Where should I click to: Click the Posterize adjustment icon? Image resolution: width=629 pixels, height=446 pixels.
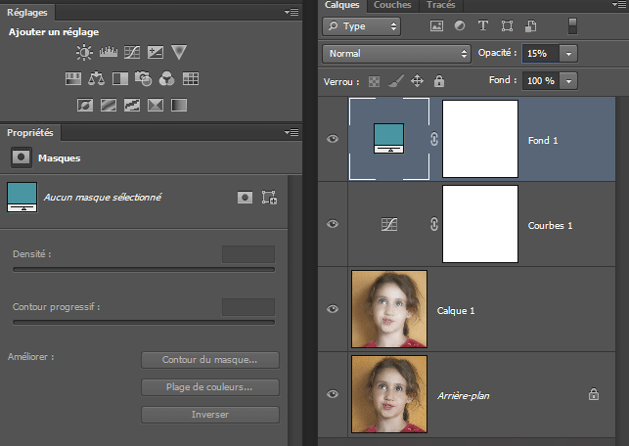109,105
